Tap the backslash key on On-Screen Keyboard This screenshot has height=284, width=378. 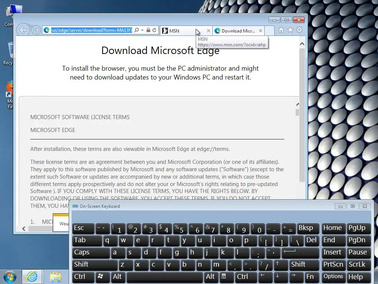pos(296,240)
